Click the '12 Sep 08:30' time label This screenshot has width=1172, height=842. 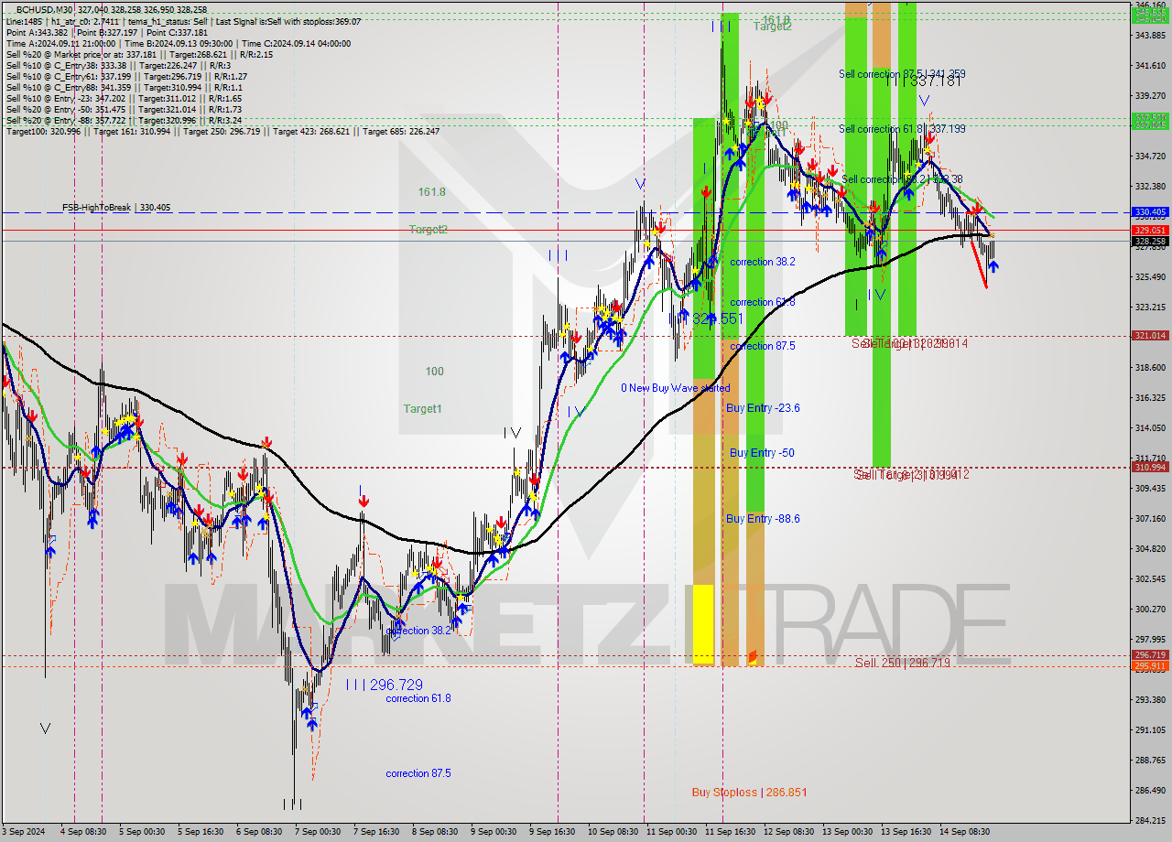788,832
